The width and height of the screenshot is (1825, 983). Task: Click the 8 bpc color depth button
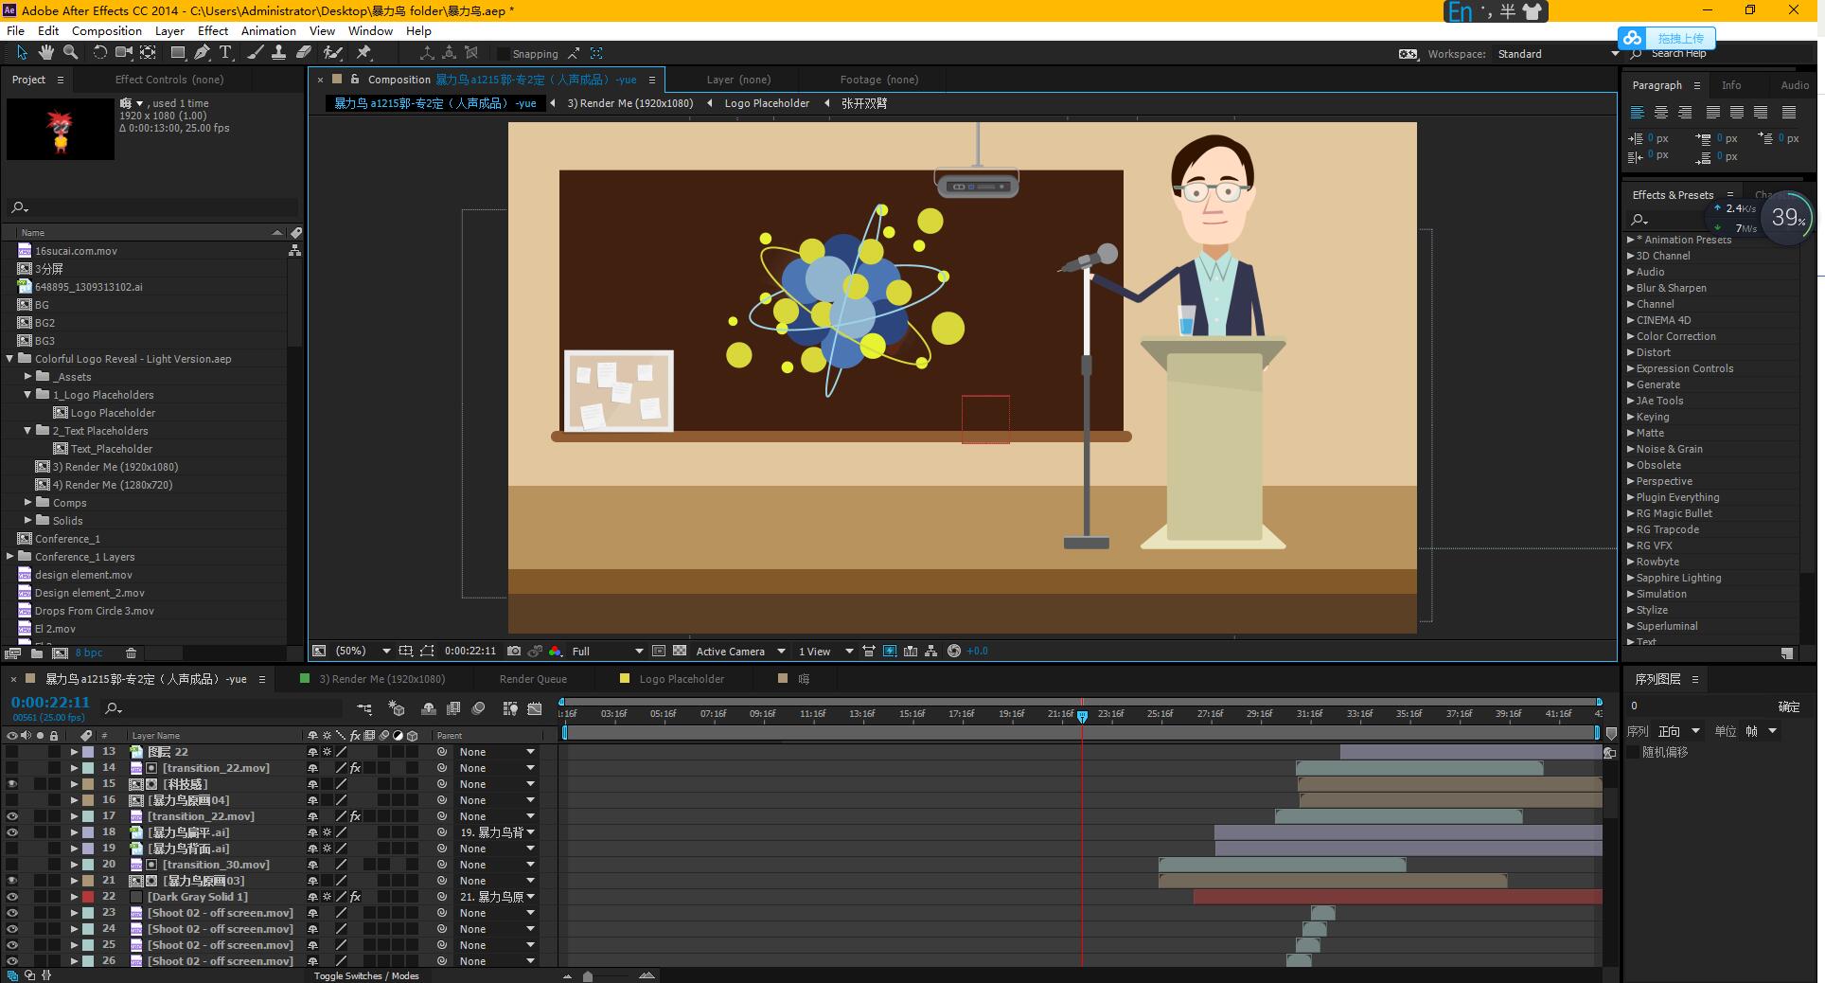(x=89, y=652)
